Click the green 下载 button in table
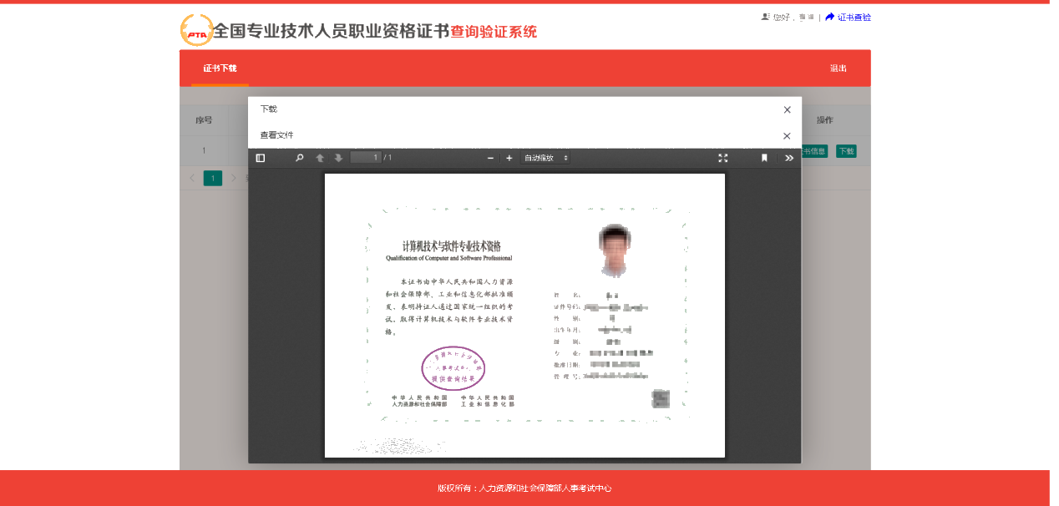Screen dimensions: 1059x506 pos(847,151)
